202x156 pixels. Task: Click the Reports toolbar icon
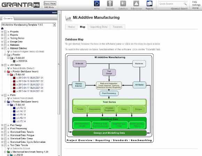pos(149,3)
